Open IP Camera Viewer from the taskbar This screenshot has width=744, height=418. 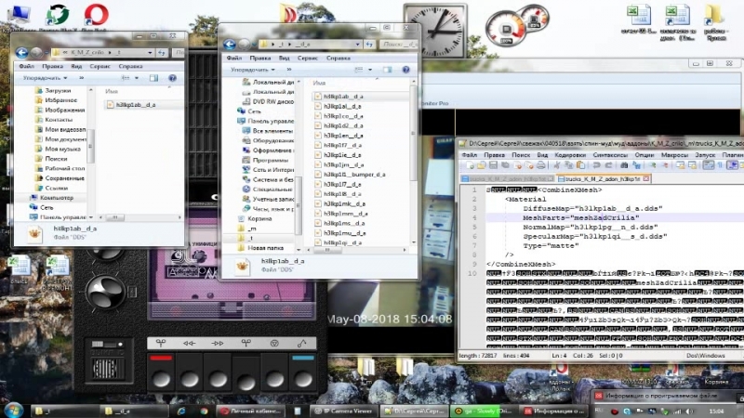343,411
